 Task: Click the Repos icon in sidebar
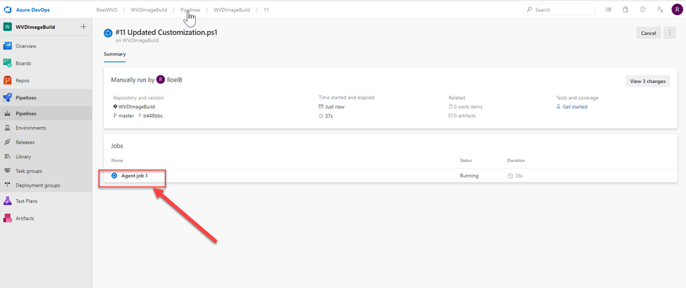coord(8,80)
